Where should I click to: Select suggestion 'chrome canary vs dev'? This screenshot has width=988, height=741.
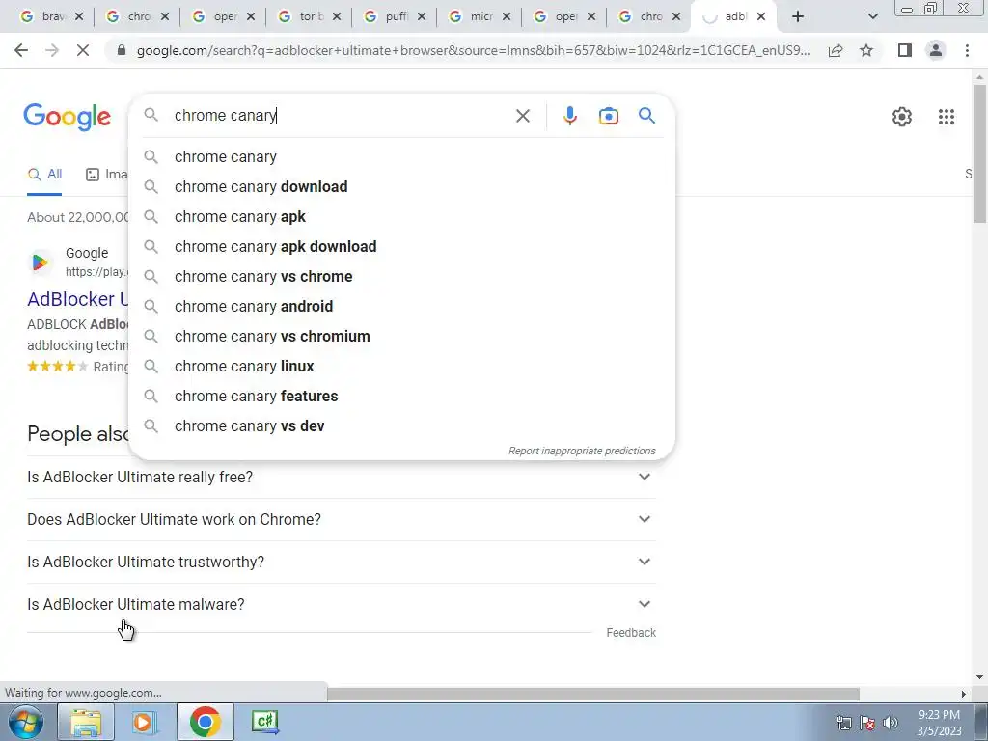(401, 425)
